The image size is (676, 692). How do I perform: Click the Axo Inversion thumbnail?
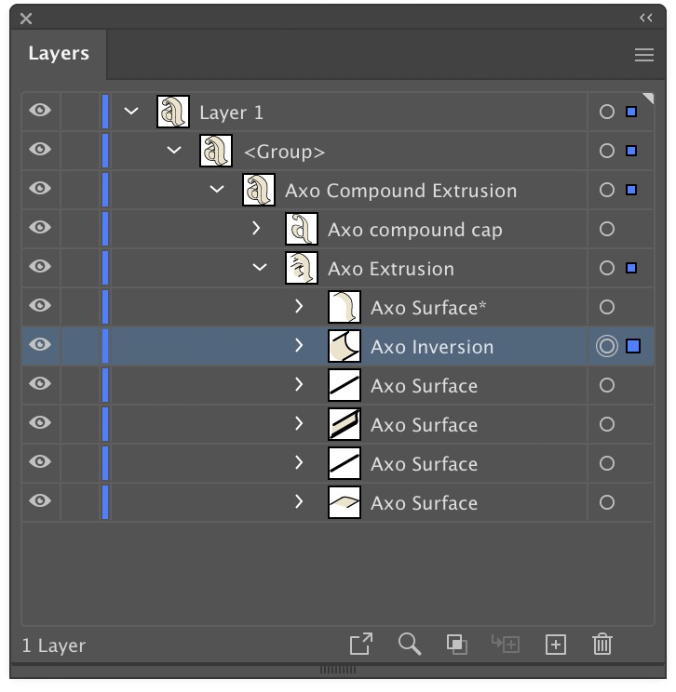[x=345, y=346]
